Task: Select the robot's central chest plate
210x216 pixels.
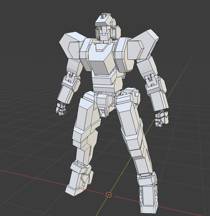Action: pos(101,58)
